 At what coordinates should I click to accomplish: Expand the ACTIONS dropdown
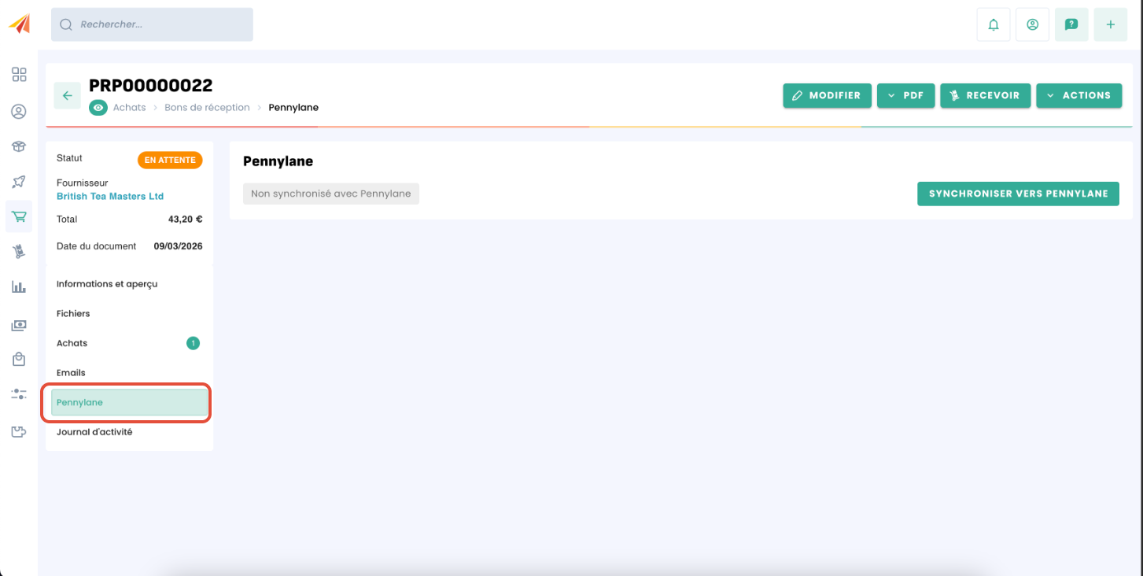(1079, 95)
